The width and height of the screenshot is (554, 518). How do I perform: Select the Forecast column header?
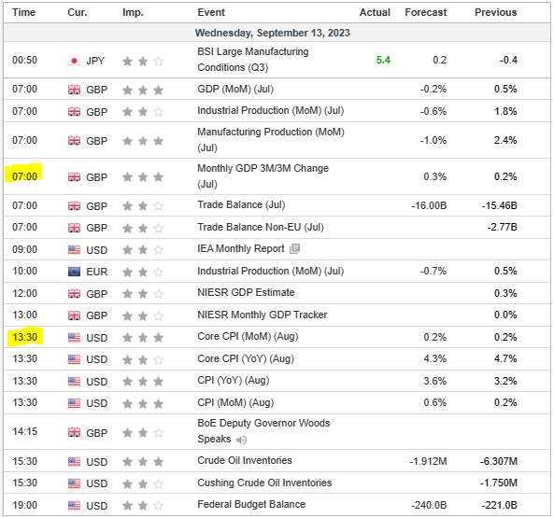[x=425, y=12]
